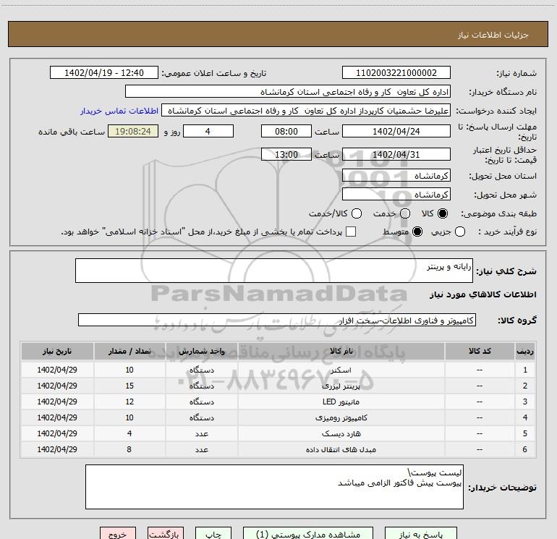Click the buyer notes text area

tap(274, 487)
